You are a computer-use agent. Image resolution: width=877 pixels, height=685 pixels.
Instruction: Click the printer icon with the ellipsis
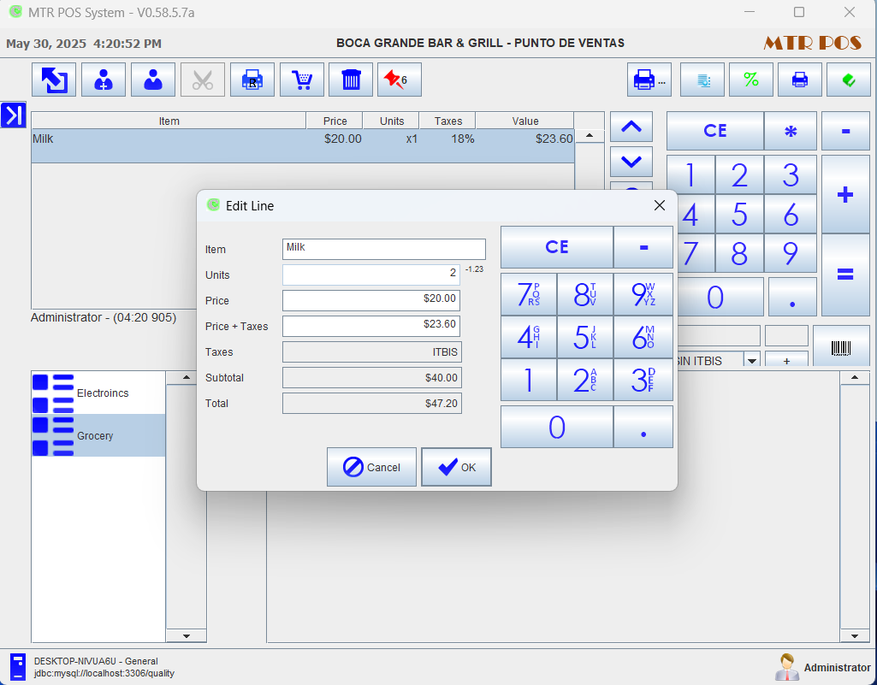click(649, 80)
